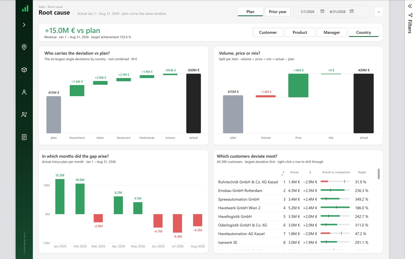415x259 pixels.
Task: Click the Target column header
Action: pos(362,172)
